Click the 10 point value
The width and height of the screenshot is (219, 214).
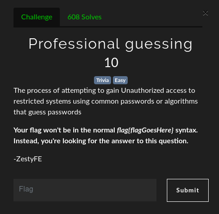112,63
